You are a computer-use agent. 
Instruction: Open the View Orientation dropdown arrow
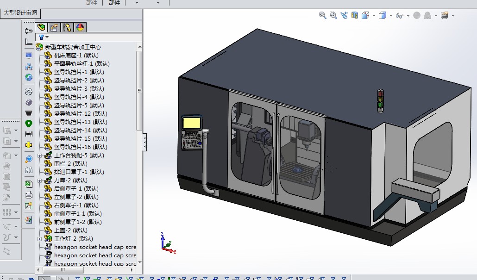(x=374, y=16)
